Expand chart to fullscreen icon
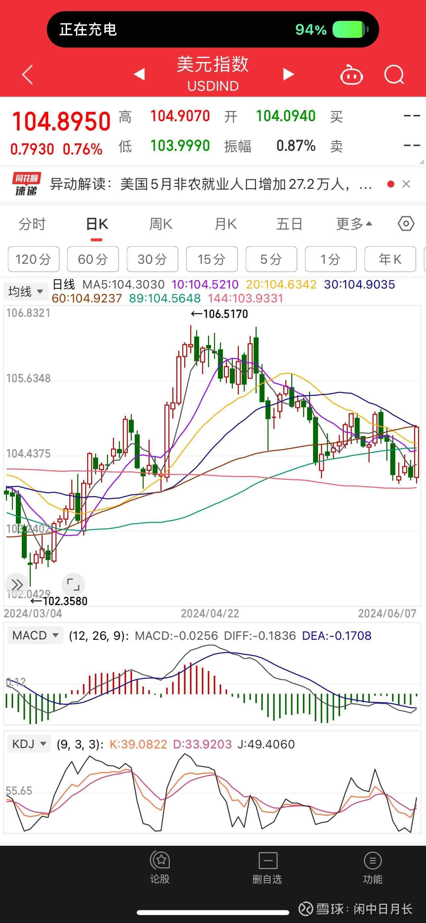 [x=73, y=584]
